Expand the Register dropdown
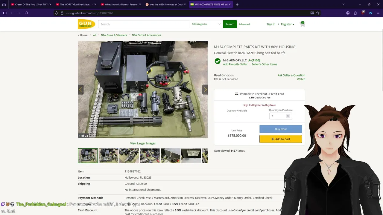 pyautogui.click(x=288, y=24)
